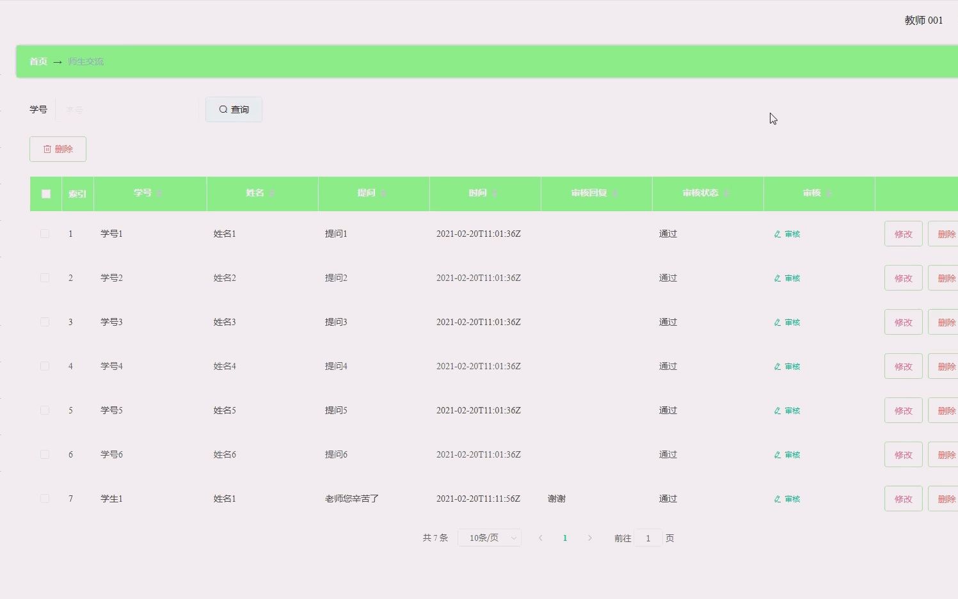
Task: Click the next page chevron in pagination
Action: tap(589, 538)
